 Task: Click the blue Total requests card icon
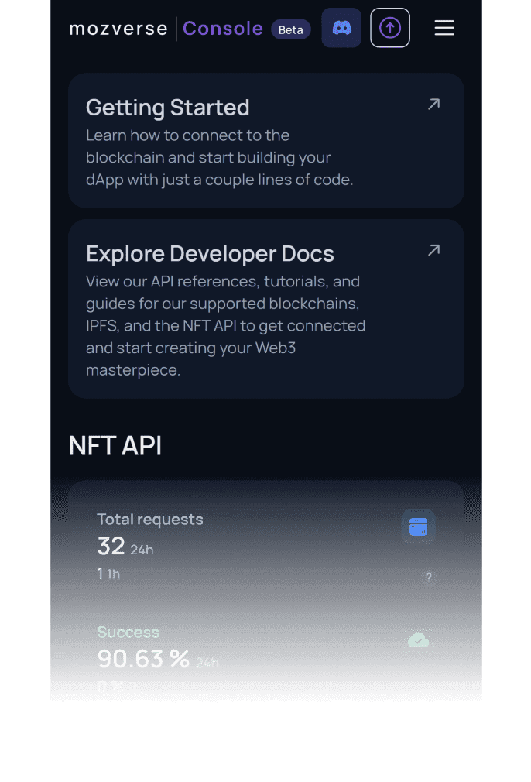point(419,527)
